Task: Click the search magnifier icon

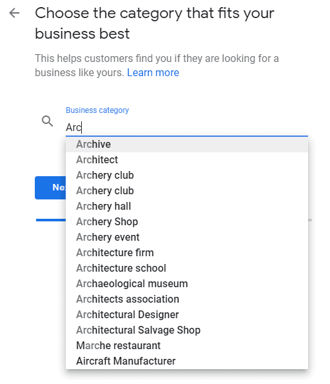Action: click(47, 121)
